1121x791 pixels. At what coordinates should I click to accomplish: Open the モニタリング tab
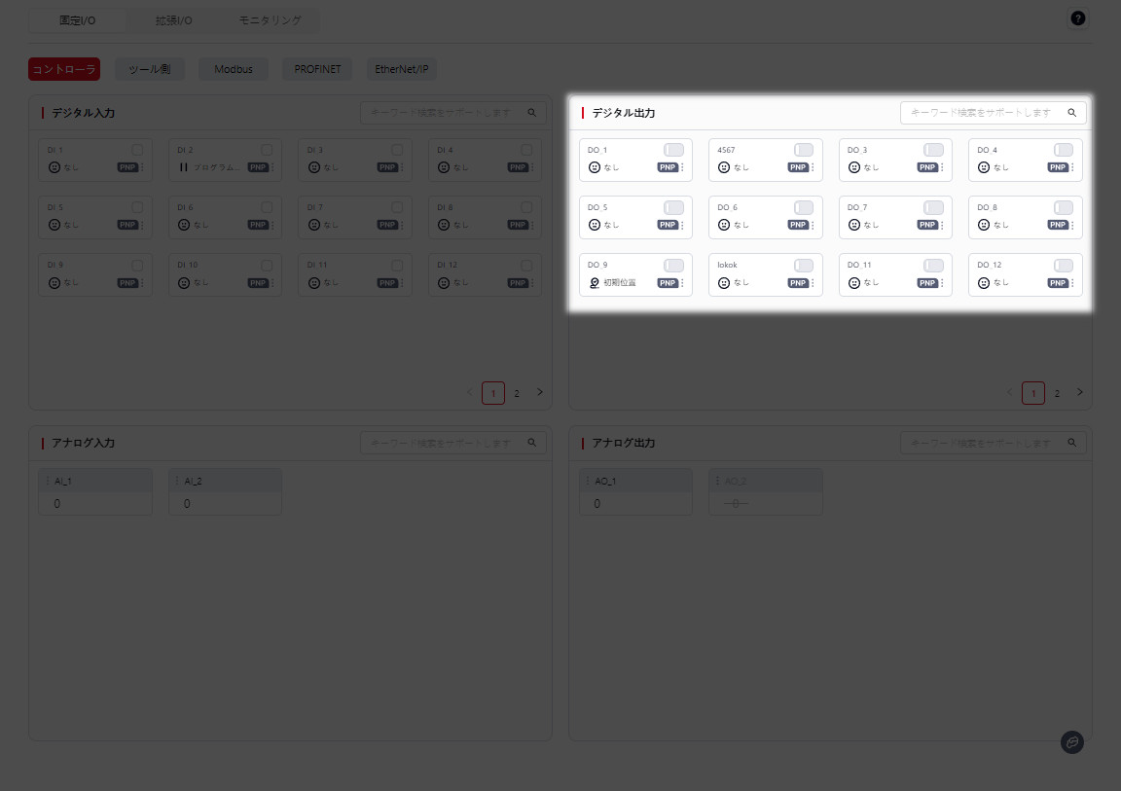[x=270, y=20]
